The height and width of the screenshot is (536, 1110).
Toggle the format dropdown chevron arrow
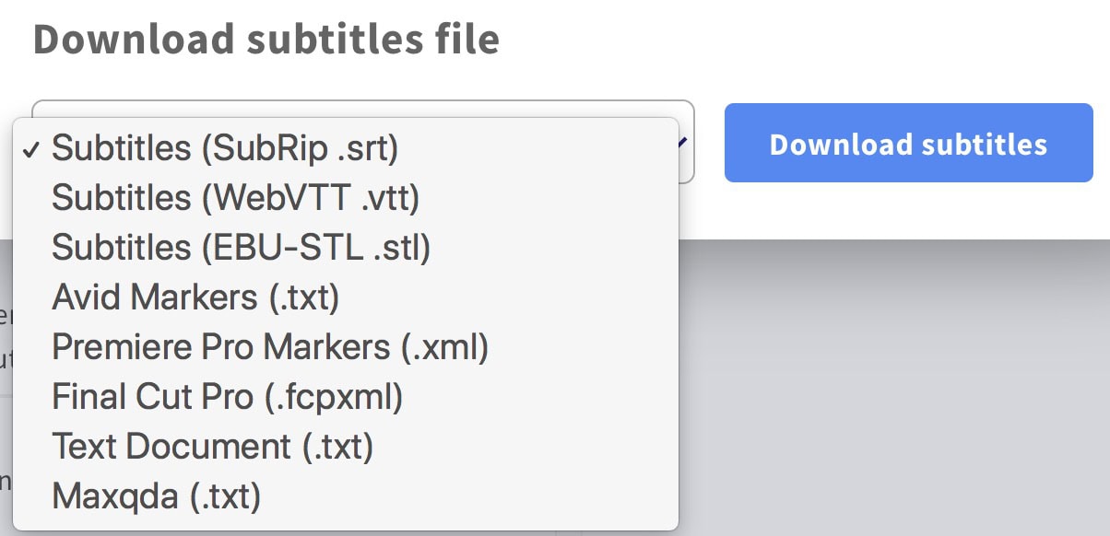(x=684, y=142)
